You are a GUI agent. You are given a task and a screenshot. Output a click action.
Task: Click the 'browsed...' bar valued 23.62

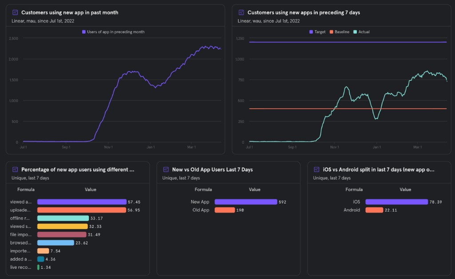56,243
